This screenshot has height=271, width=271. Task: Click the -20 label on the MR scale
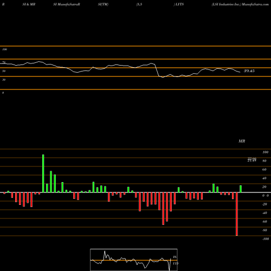click(264, 204)
